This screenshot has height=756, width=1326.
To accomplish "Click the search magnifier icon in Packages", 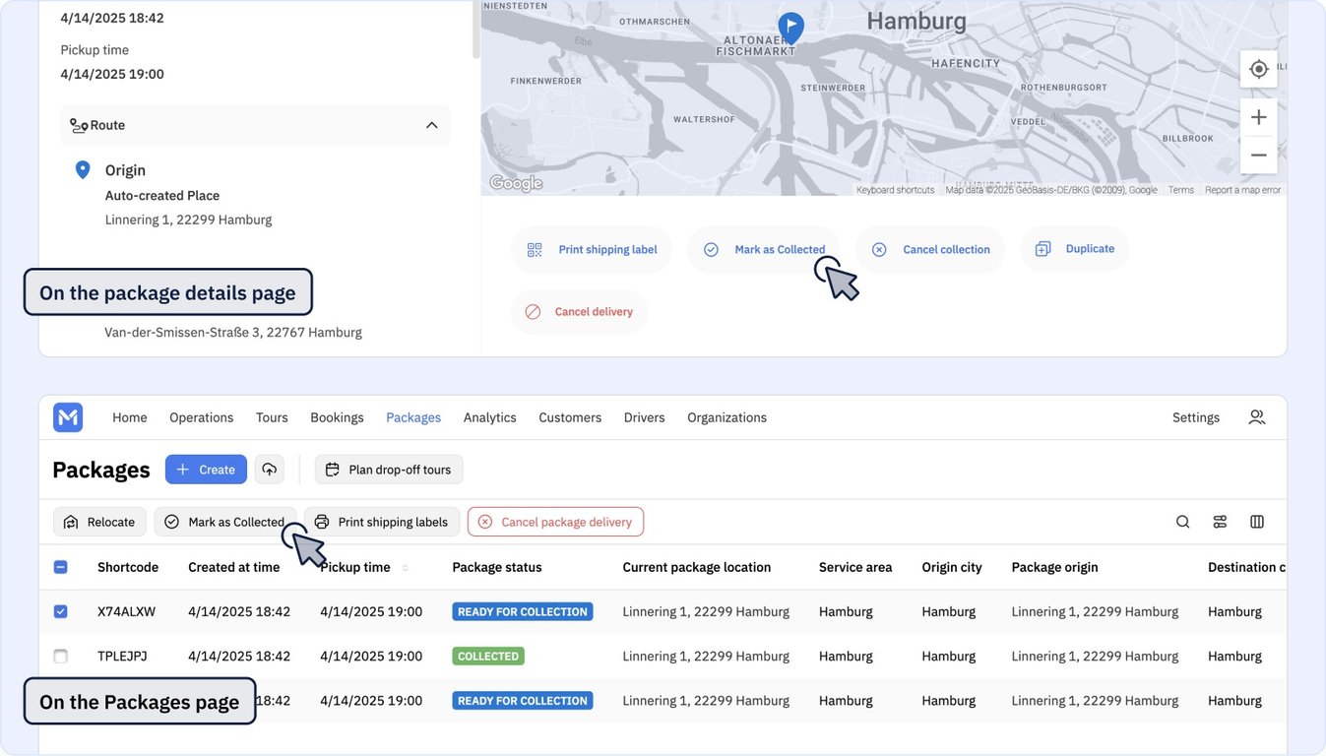I will click(1183, 522).
